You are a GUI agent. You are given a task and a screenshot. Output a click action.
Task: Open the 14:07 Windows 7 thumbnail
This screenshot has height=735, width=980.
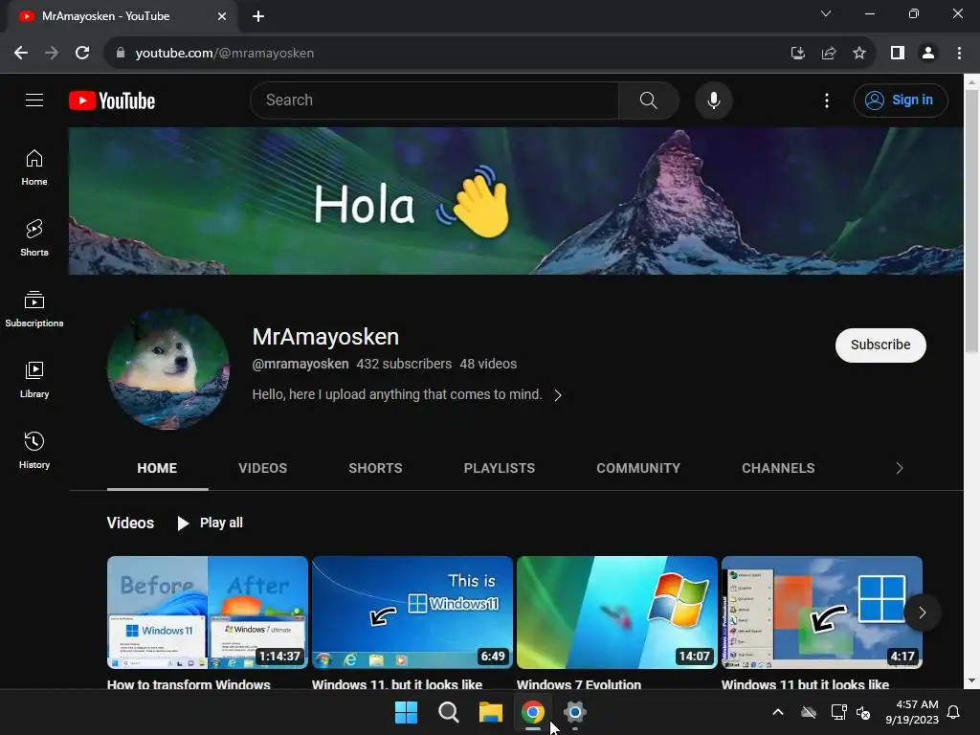coord(617,612)
